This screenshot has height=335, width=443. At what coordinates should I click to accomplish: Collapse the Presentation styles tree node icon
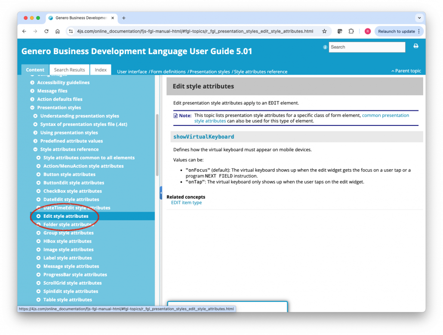coord(32,107)
